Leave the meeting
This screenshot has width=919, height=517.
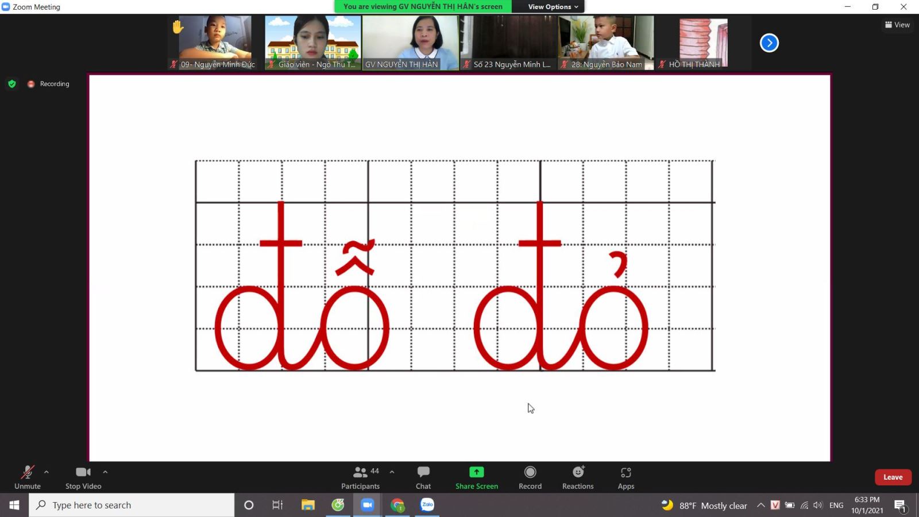pos(893,477)
